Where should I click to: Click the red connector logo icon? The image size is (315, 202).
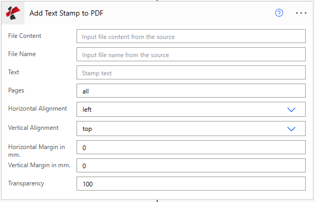13,13
